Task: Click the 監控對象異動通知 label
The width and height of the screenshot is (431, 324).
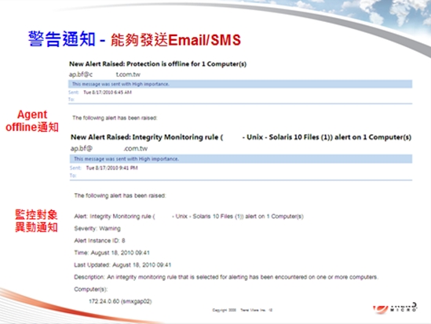Action: pyautogui.click(x=36, y=220)
